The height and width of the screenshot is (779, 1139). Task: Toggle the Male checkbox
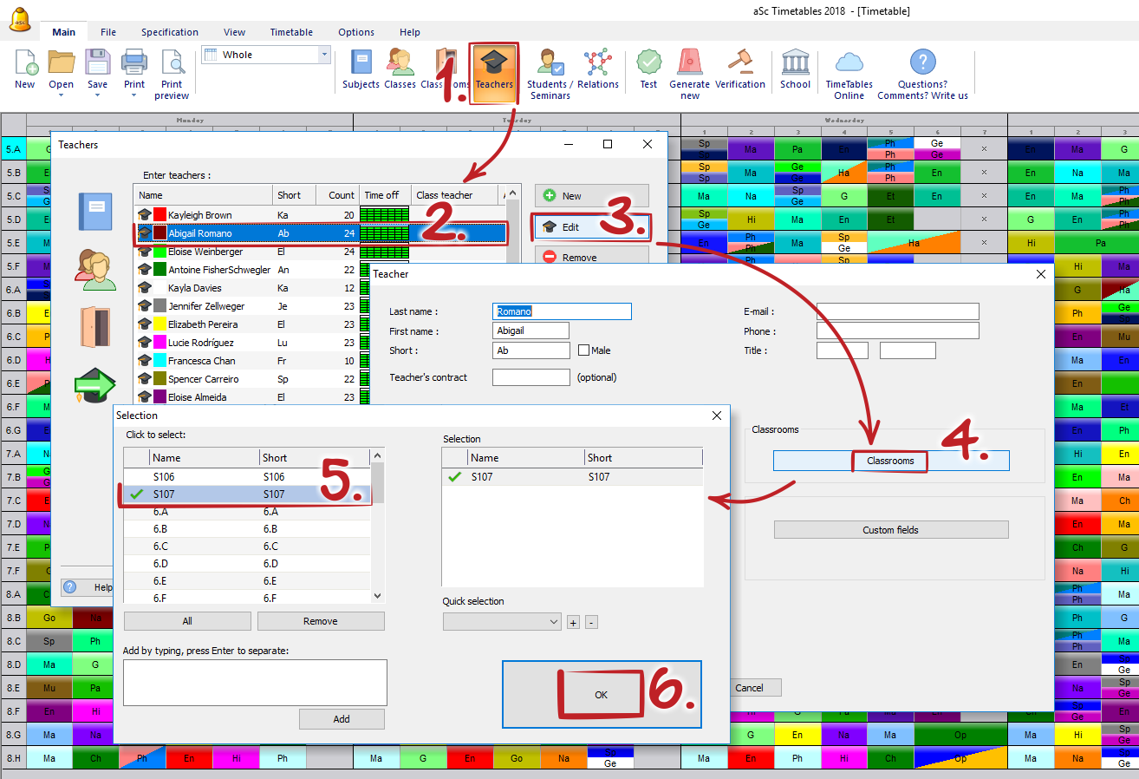583,350
